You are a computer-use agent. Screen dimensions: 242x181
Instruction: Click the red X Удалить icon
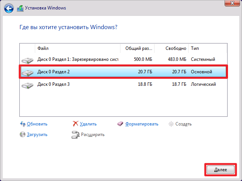tap(75, 124)
